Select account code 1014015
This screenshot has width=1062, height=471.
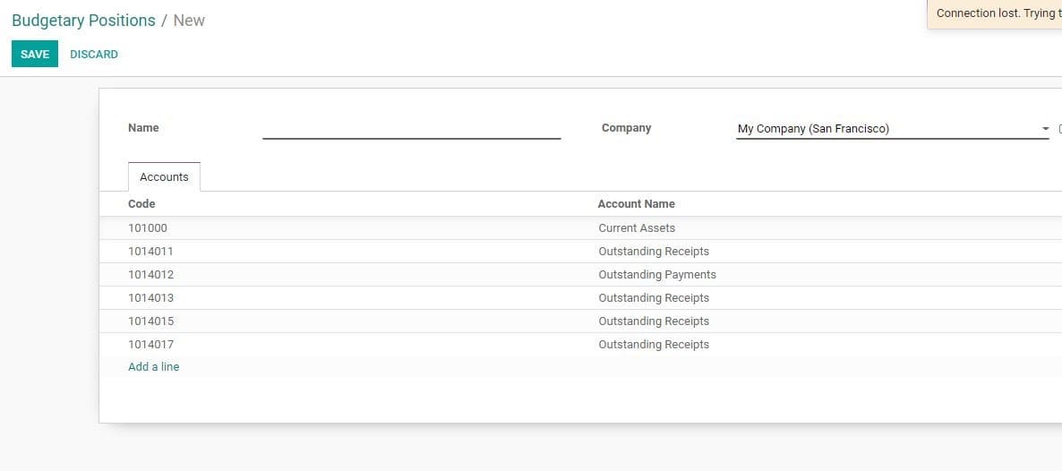tap(150, 321)
